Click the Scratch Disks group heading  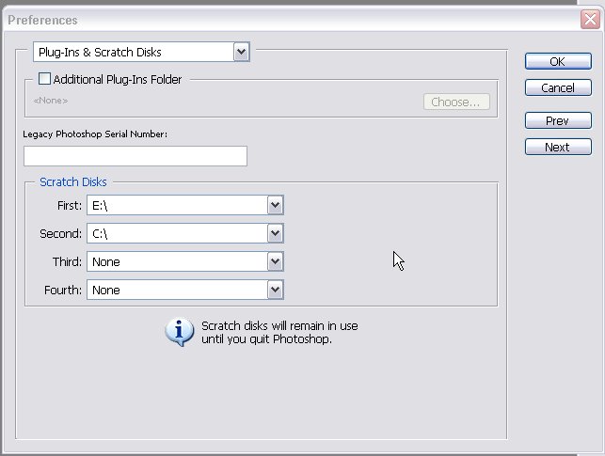tap(73, 181)
